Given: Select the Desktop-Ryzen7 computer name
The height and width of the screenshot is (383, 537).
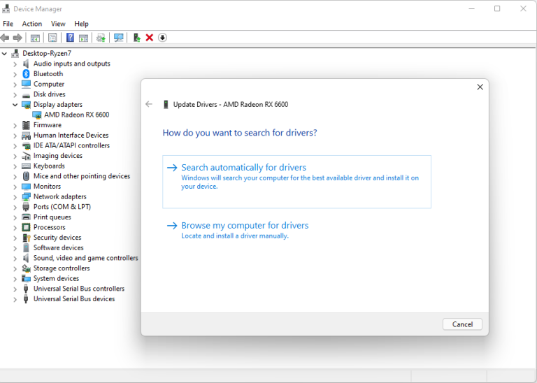Looking at the screenshot, I should [x=47, y=53].
